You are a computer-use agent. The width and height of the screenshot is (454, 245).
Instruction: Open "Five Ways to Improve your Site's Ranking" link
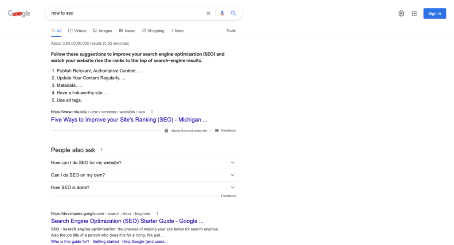129,120
